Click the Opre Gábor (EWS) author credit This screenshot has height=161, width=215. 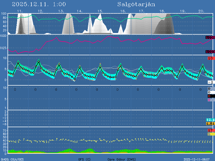122,159
